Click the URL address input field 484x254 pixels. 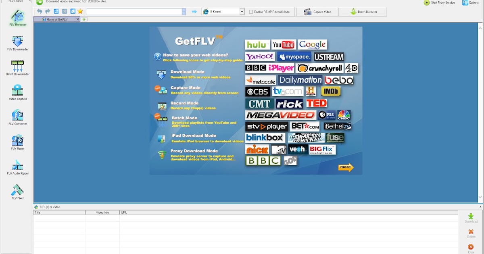[x=134, y=12]
